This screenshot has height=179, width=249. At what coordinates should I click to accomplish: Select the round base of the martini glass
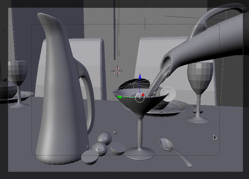tap(140, 153)
